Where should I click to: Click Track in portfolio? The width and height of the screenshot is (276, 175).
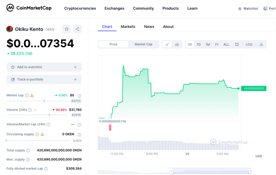point(44,79)
